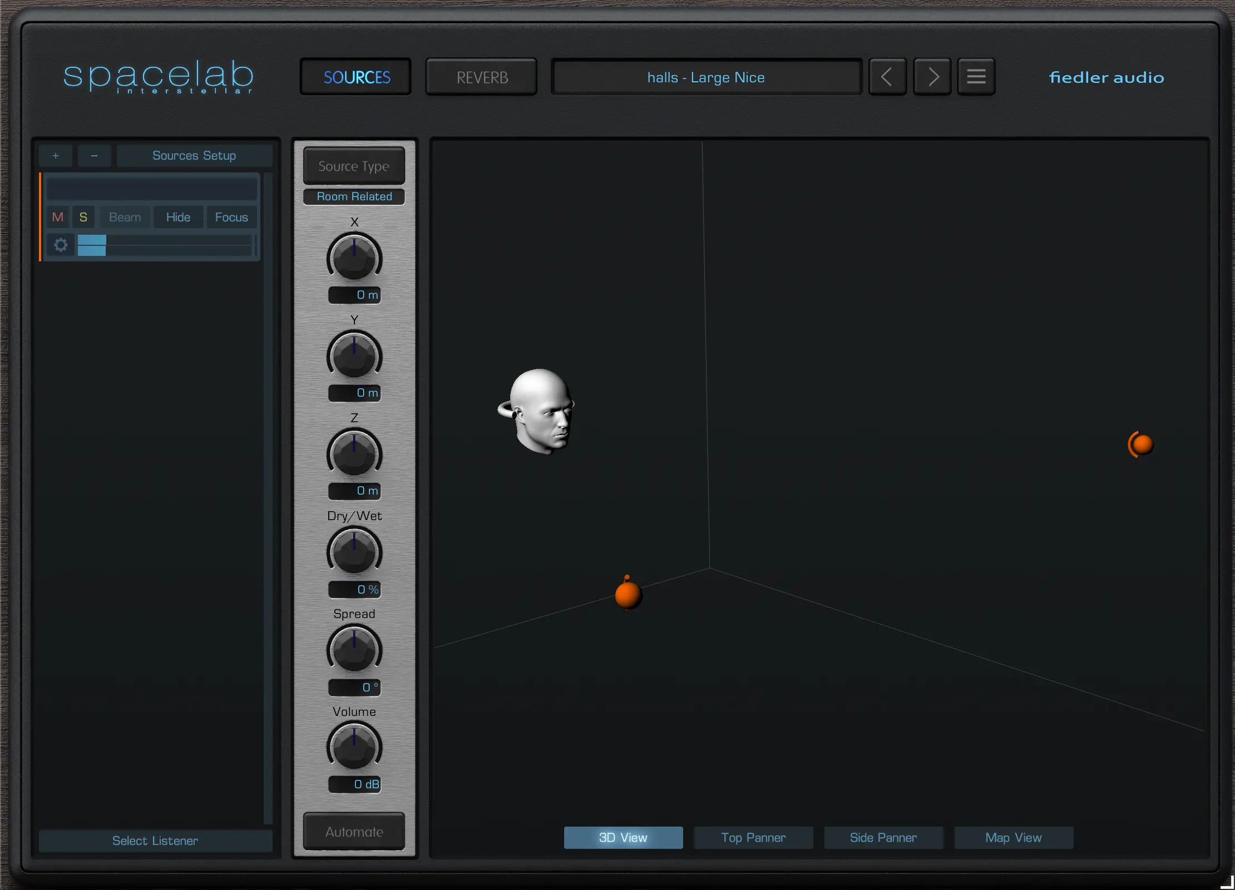Viewport: 1235px width, 890px height.
Task: Click the Select Listener button
Action: tap(155, 840)
